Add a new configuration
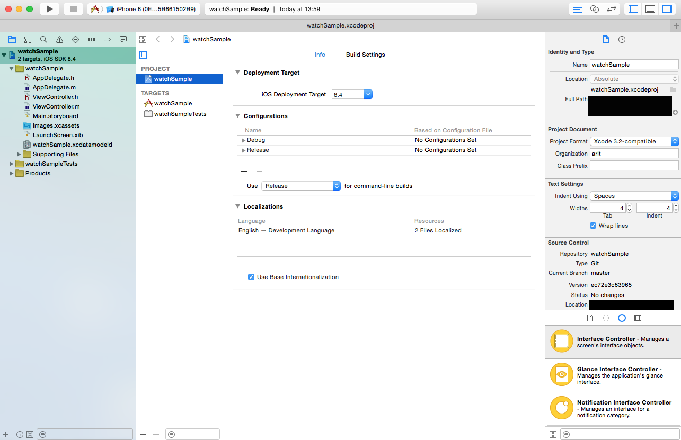Screen dimensions: 681x440 click(244, 171)
